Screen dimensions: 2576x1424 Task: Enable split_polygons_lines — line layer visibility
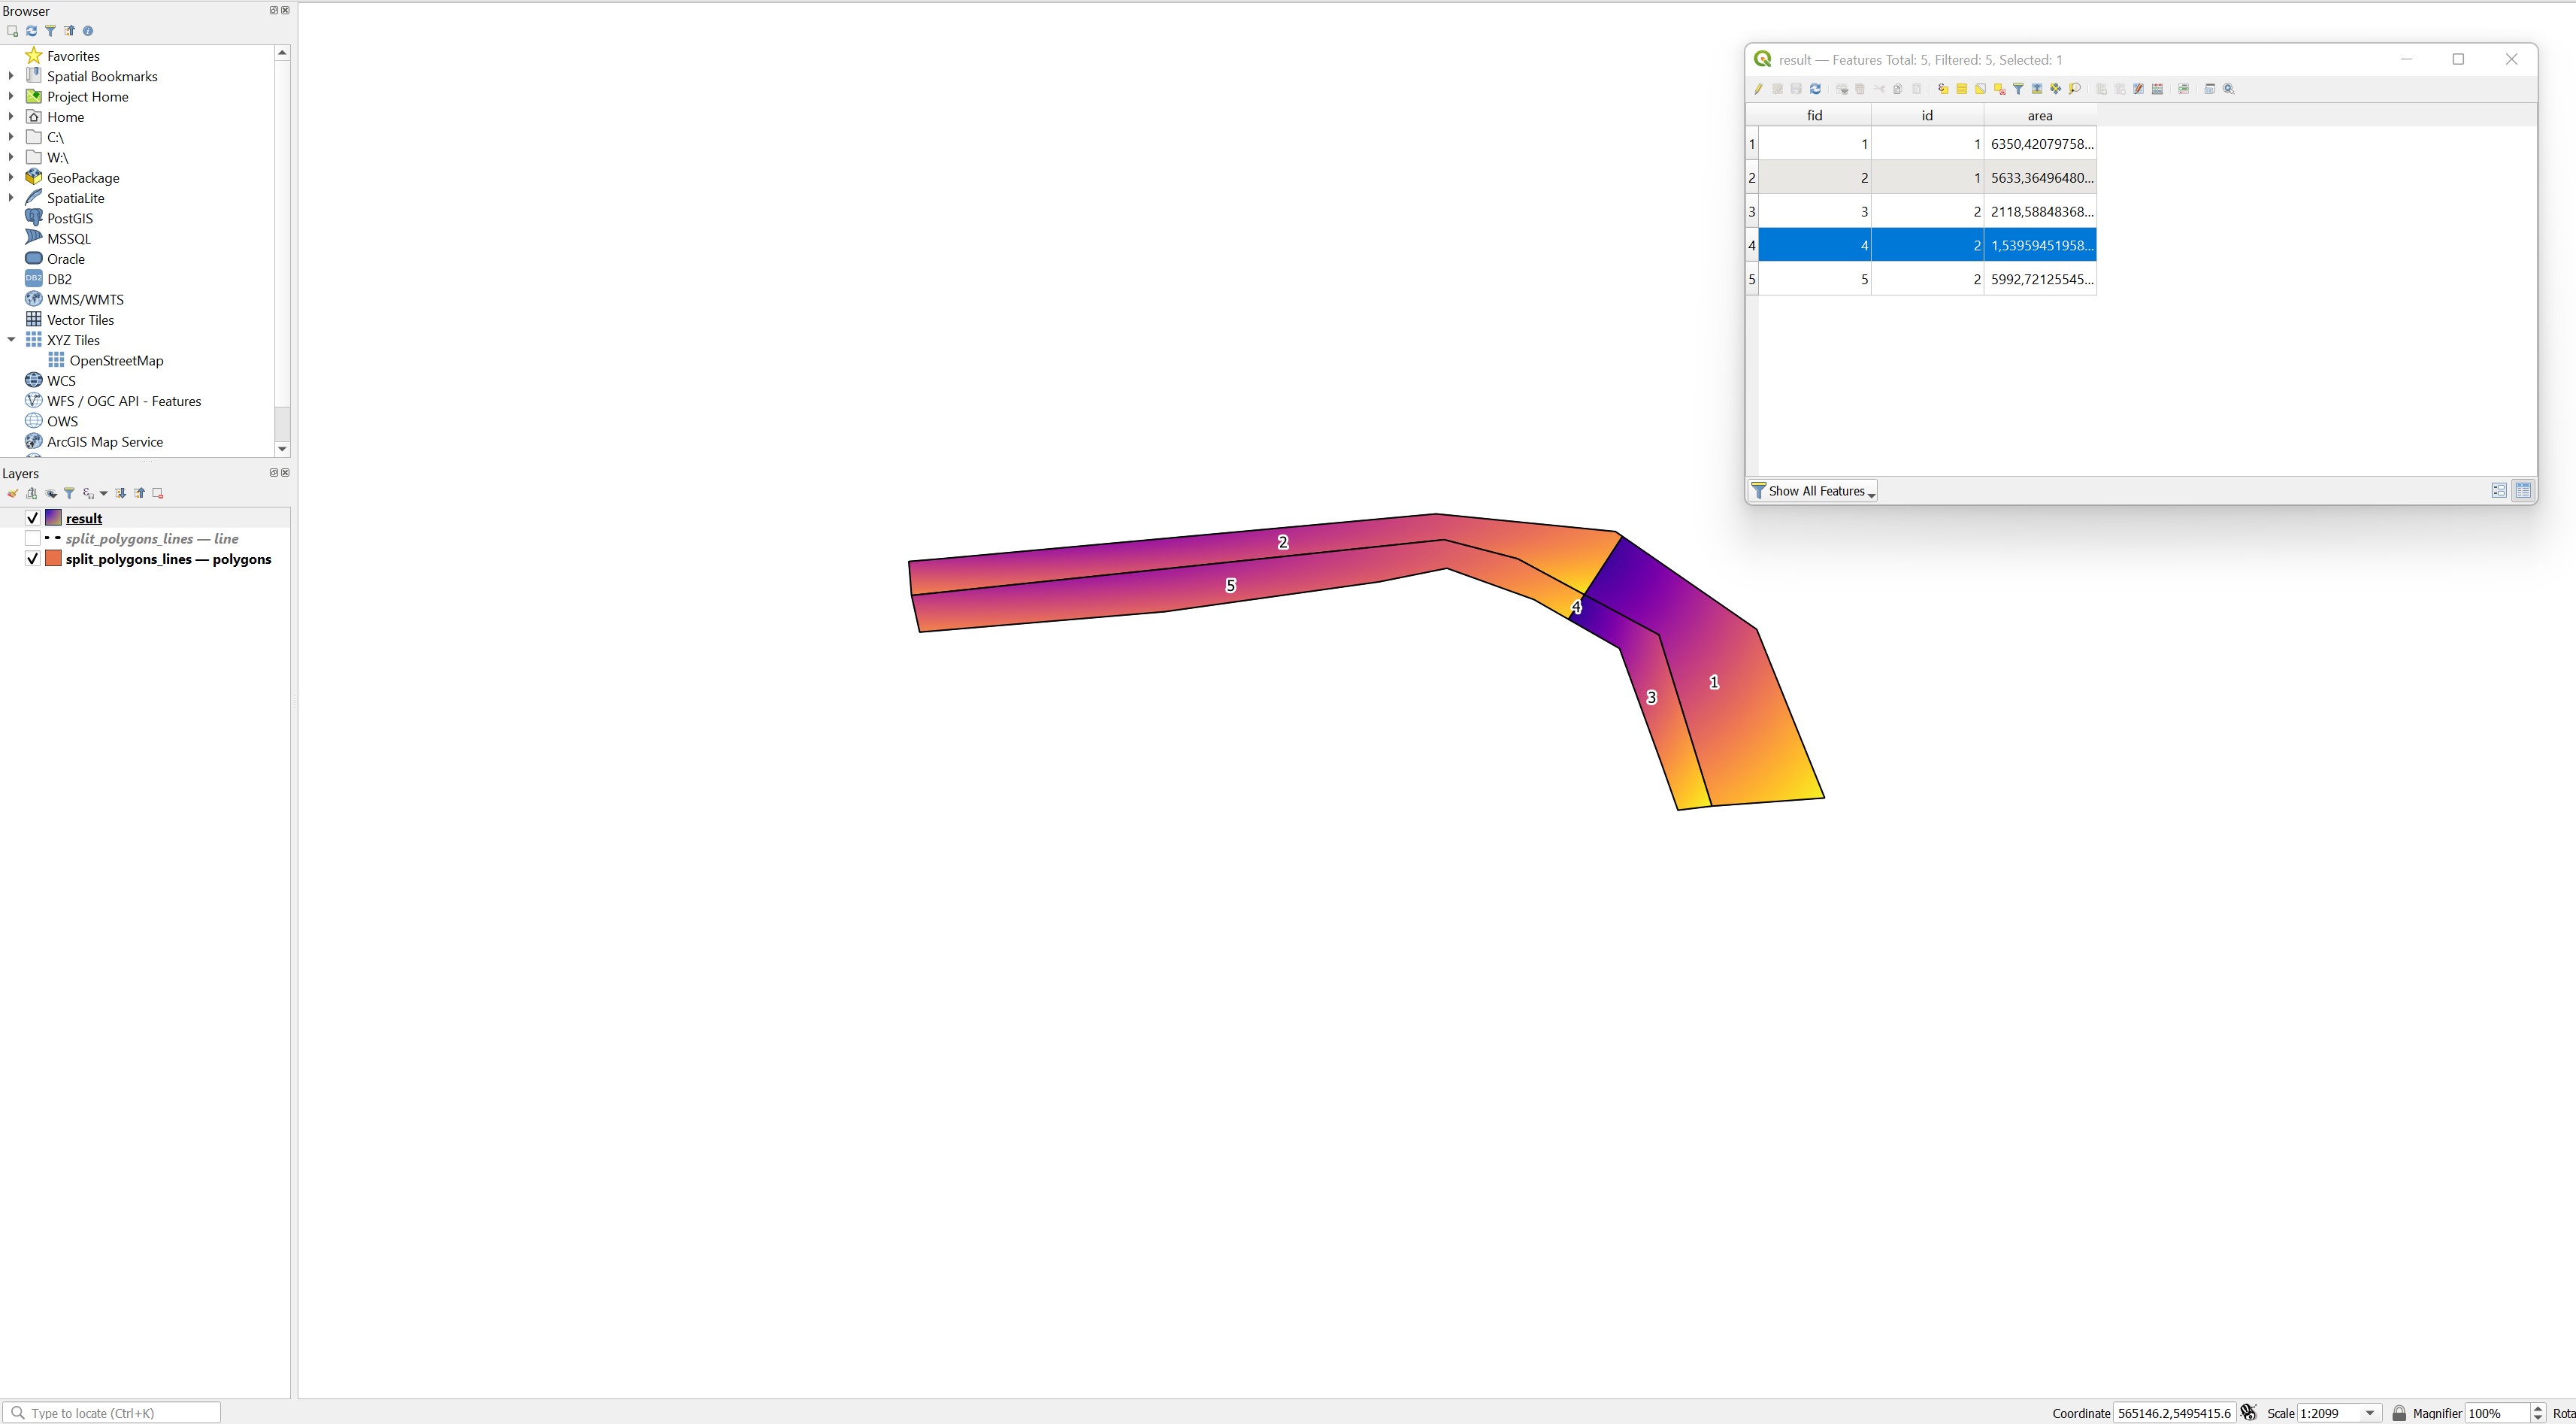[33, 538]
